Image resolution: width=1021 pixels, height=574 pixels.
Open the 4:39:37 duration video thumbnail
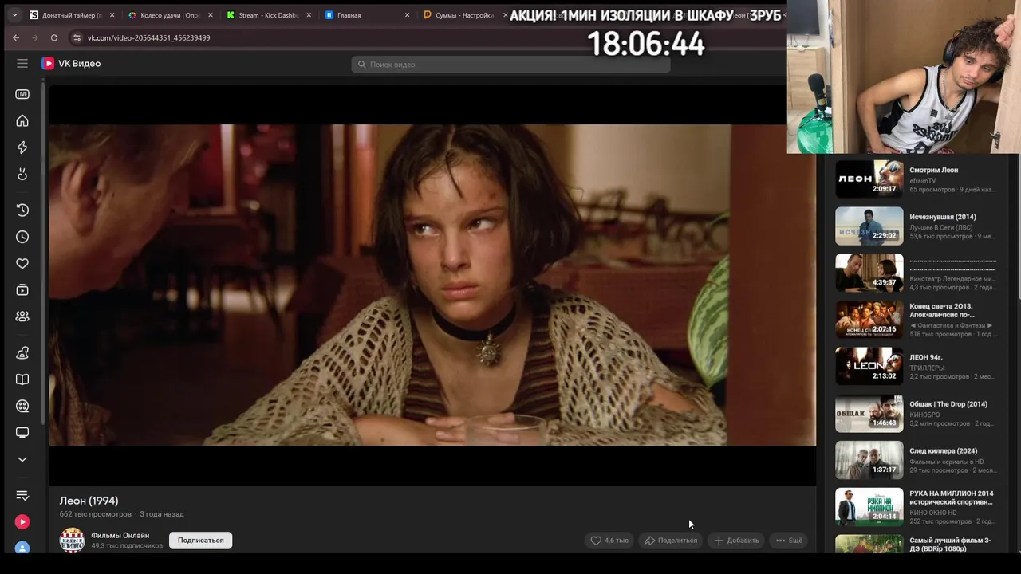click(869, 273)
